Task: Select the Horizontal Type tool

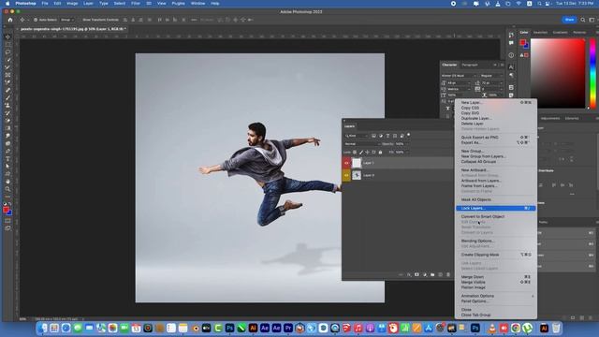Action: tap(8, 159)
